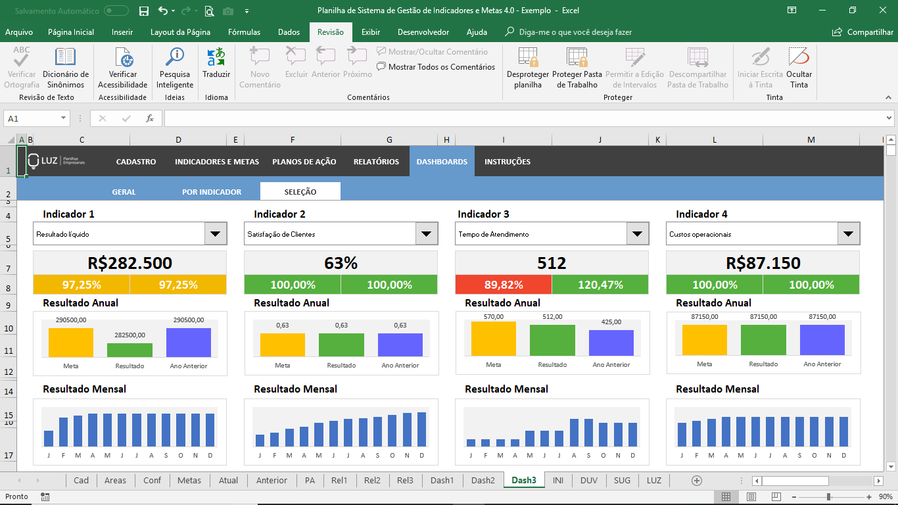The height and width of the screenshot is (505, 898).
Task: Open the Metas sheet tab
Action: coord(189,480)
